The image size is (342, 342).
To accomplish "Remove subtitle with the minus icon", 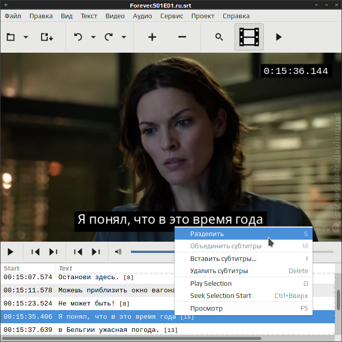I will tap(182, 37).
